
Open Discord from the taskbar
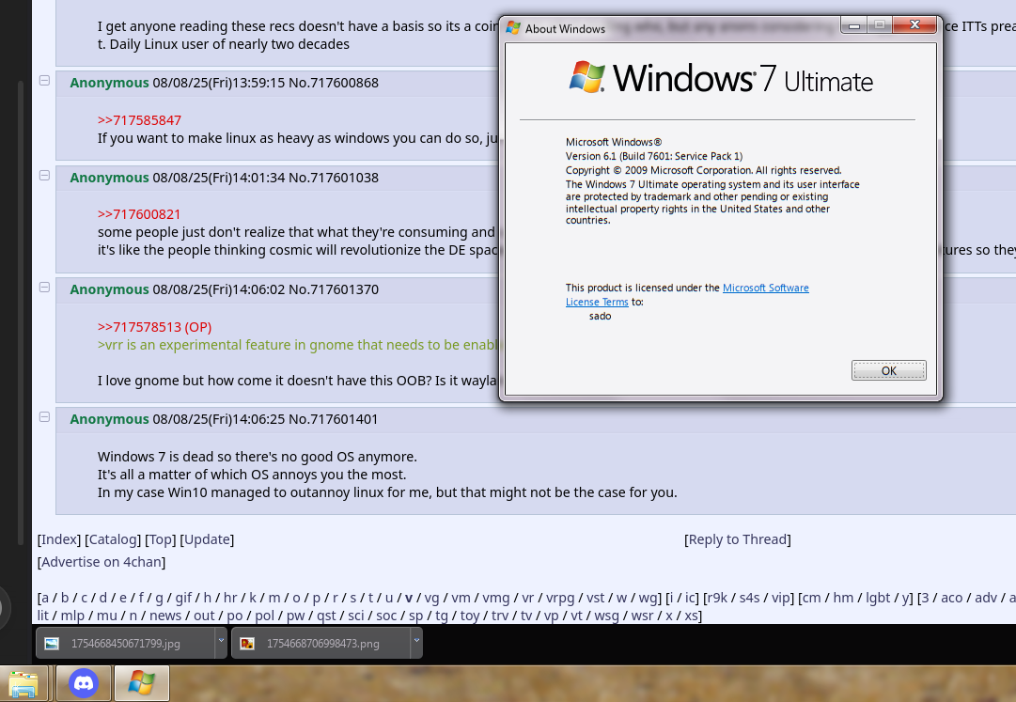84,683
